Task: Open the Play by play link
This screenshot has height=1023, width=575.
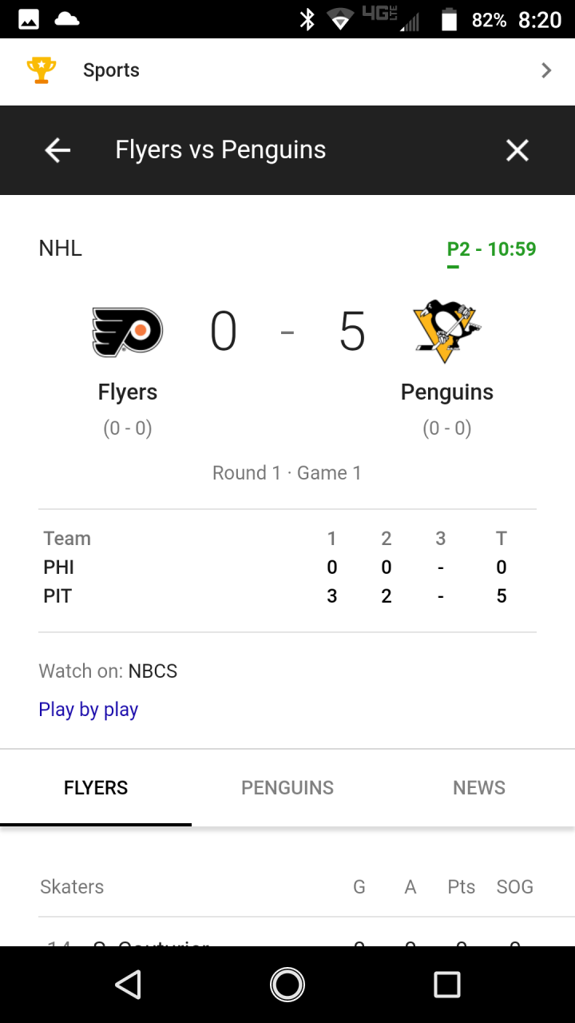Action: point(89,710)
